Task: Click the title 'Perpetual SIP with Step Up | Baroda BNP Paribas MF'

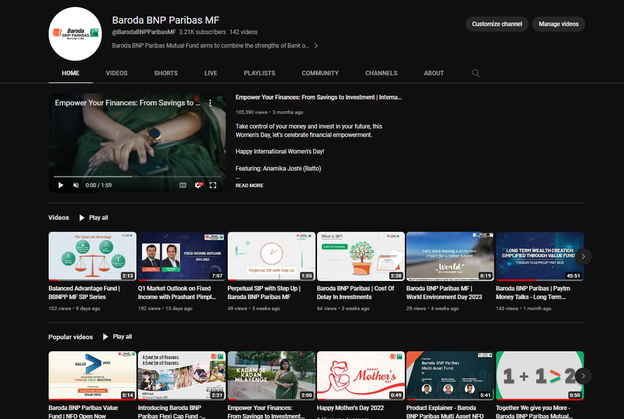Action: 264,293
